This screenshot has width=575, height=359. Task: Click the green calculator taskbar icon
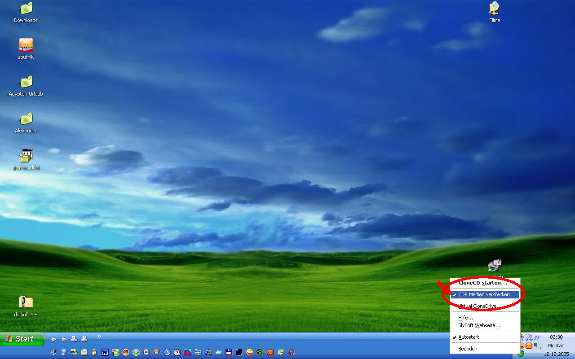point(115,352)
